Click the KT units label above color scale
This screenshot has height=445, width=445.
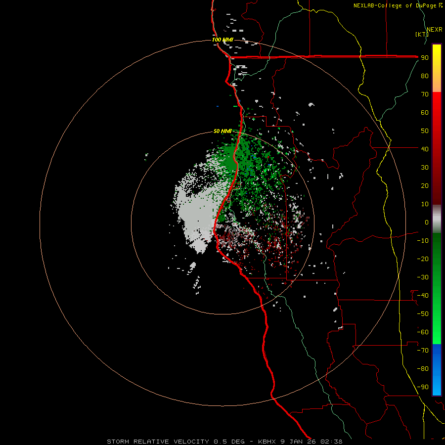pos(422,34)
